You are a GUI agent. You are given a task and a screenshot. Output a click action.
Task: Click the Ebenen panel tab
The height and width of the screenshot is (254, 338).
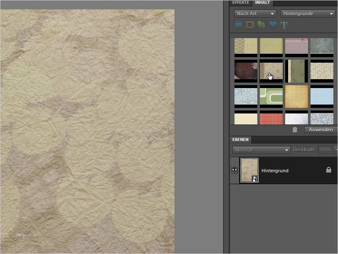point(240,140)
